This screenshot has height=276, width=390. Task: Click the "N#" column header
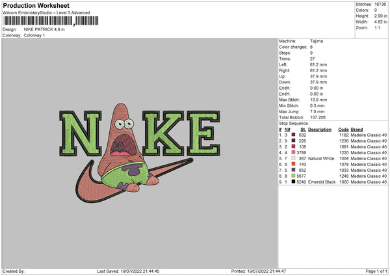coord(287,130)
